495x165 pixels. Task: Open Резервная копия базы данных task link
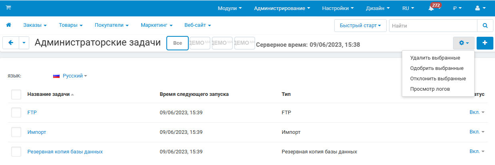tap(65, 152)
